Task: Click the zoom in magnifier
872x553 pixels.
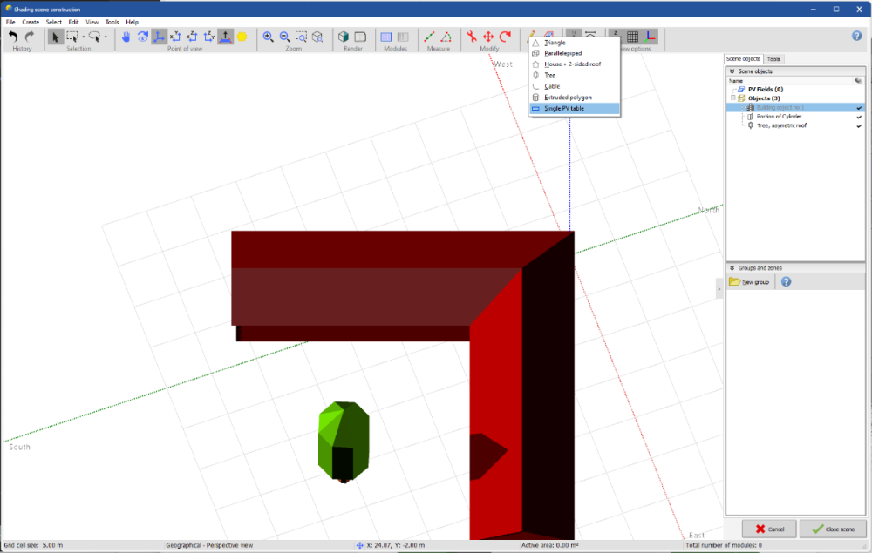Action: (268, 37)
